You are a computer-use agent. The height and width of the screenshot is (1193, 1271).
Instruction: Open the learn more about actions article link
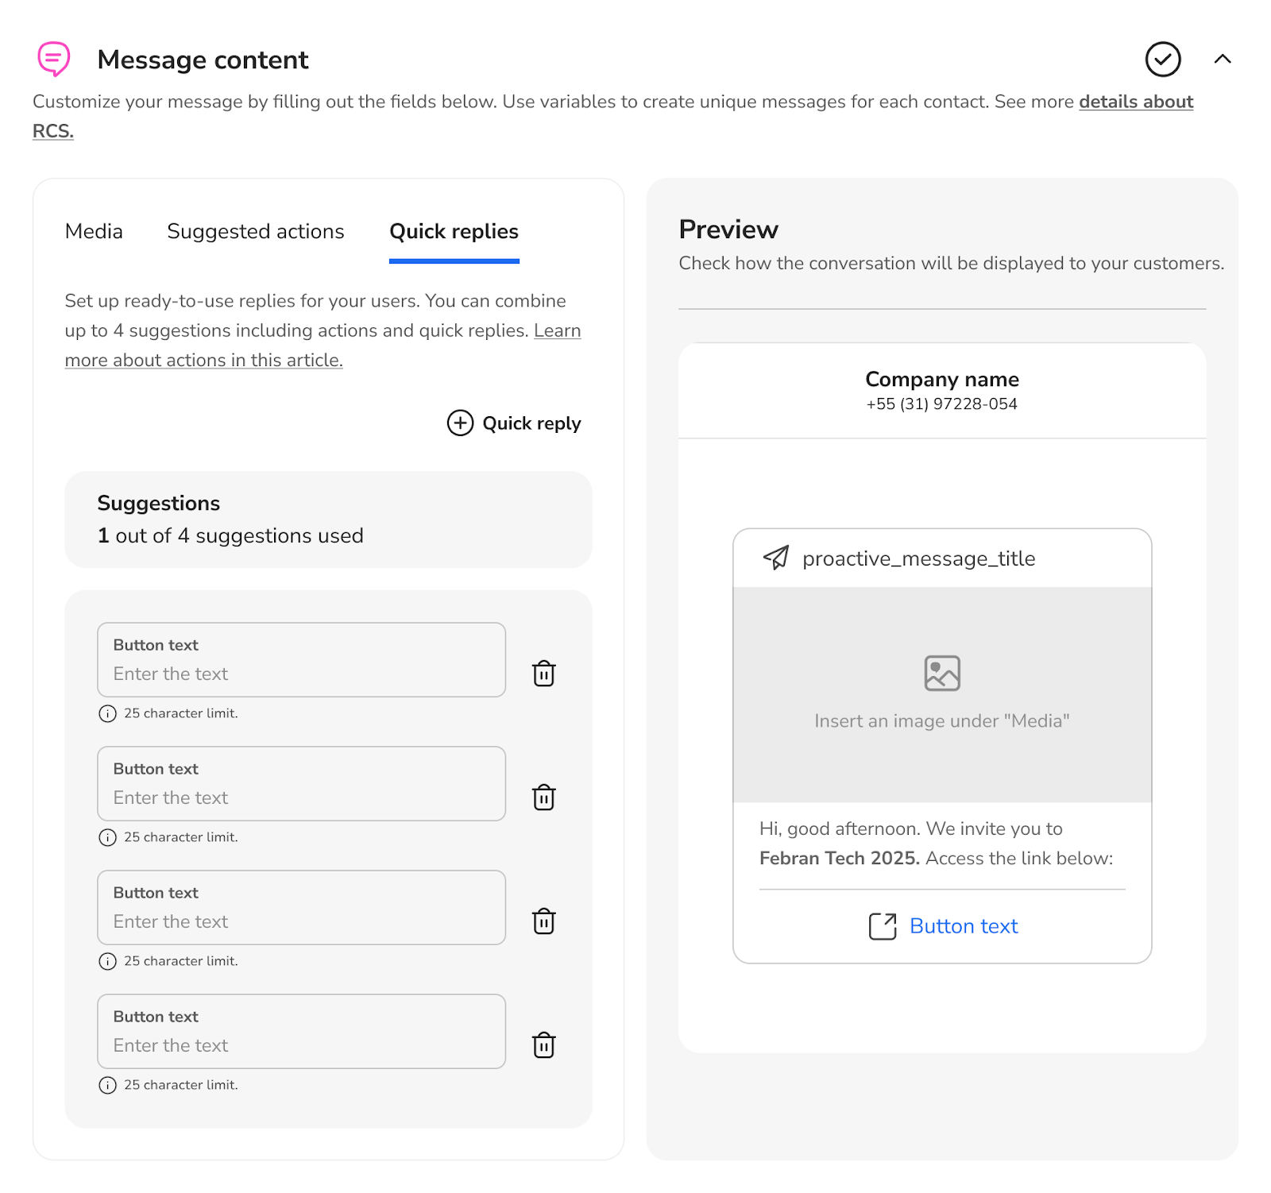point(203,360)
